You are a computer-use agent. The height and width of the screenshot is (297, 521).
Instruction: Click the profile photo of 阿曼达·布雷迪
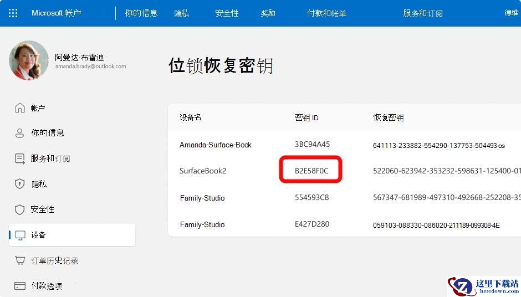[x=29, y=60]
